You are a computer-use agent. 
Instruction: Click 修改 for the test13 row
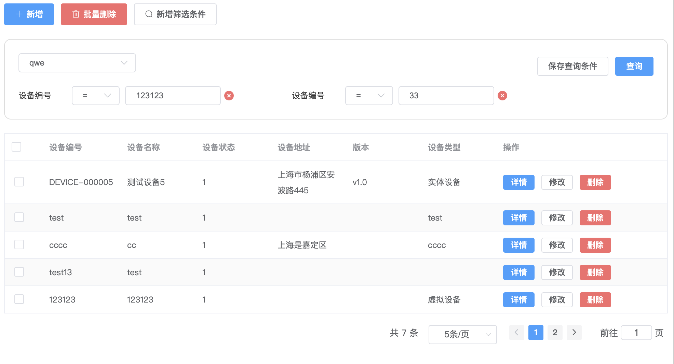click(557, 272)
